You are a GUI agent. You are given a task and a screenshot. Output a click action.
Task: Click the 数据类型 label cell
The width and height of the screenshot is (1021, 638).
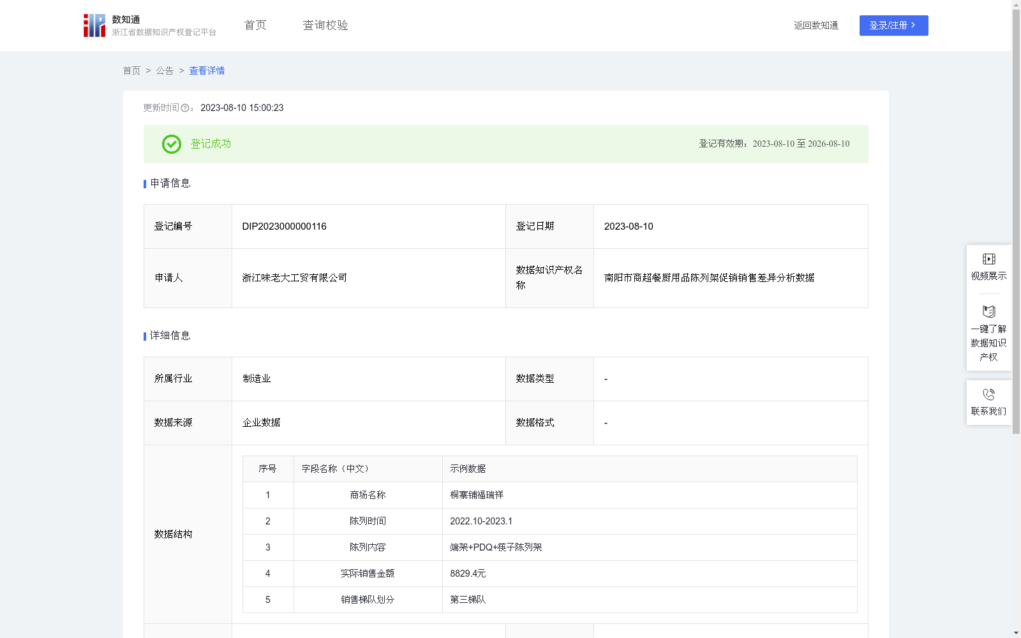click(x=549, y=379)
